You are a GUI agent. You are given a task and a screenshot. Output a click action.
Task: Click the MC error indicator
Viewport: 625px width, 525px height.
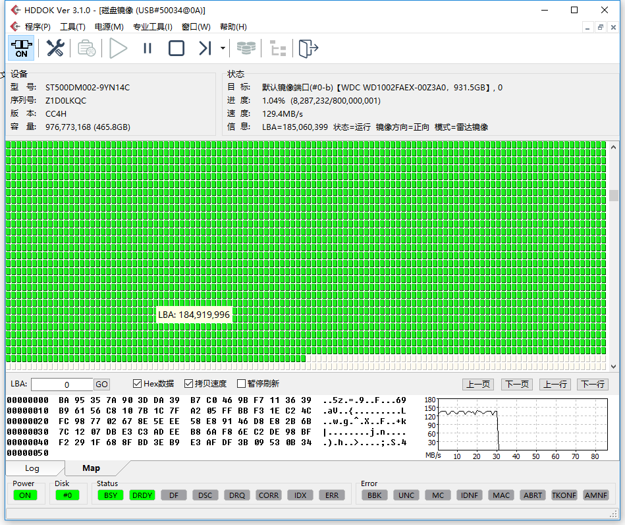[x=438, y=495]
